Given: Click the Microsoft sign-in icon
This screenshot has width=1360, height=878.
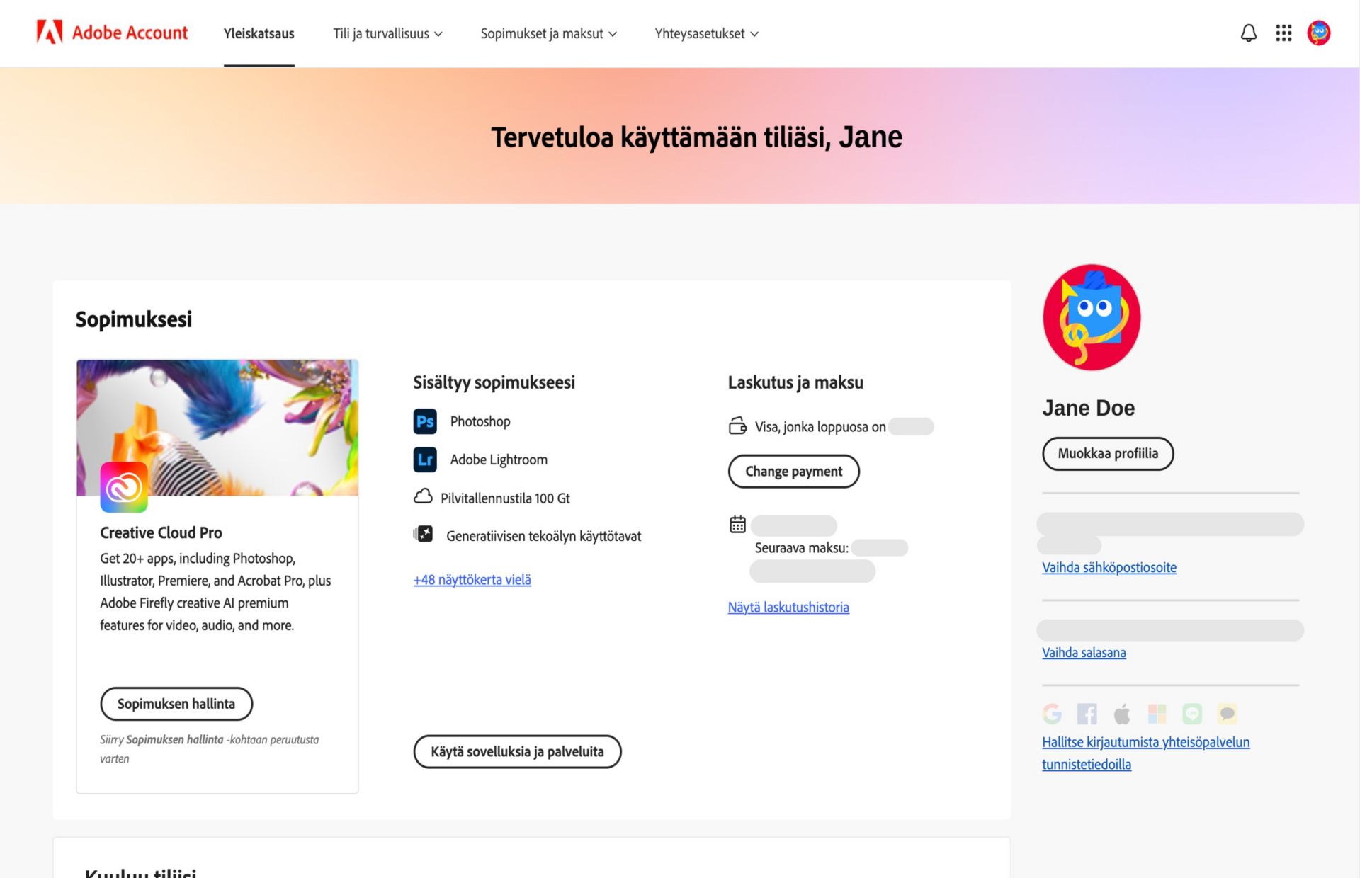Looking at the screenshot, I should point(1157,714).
